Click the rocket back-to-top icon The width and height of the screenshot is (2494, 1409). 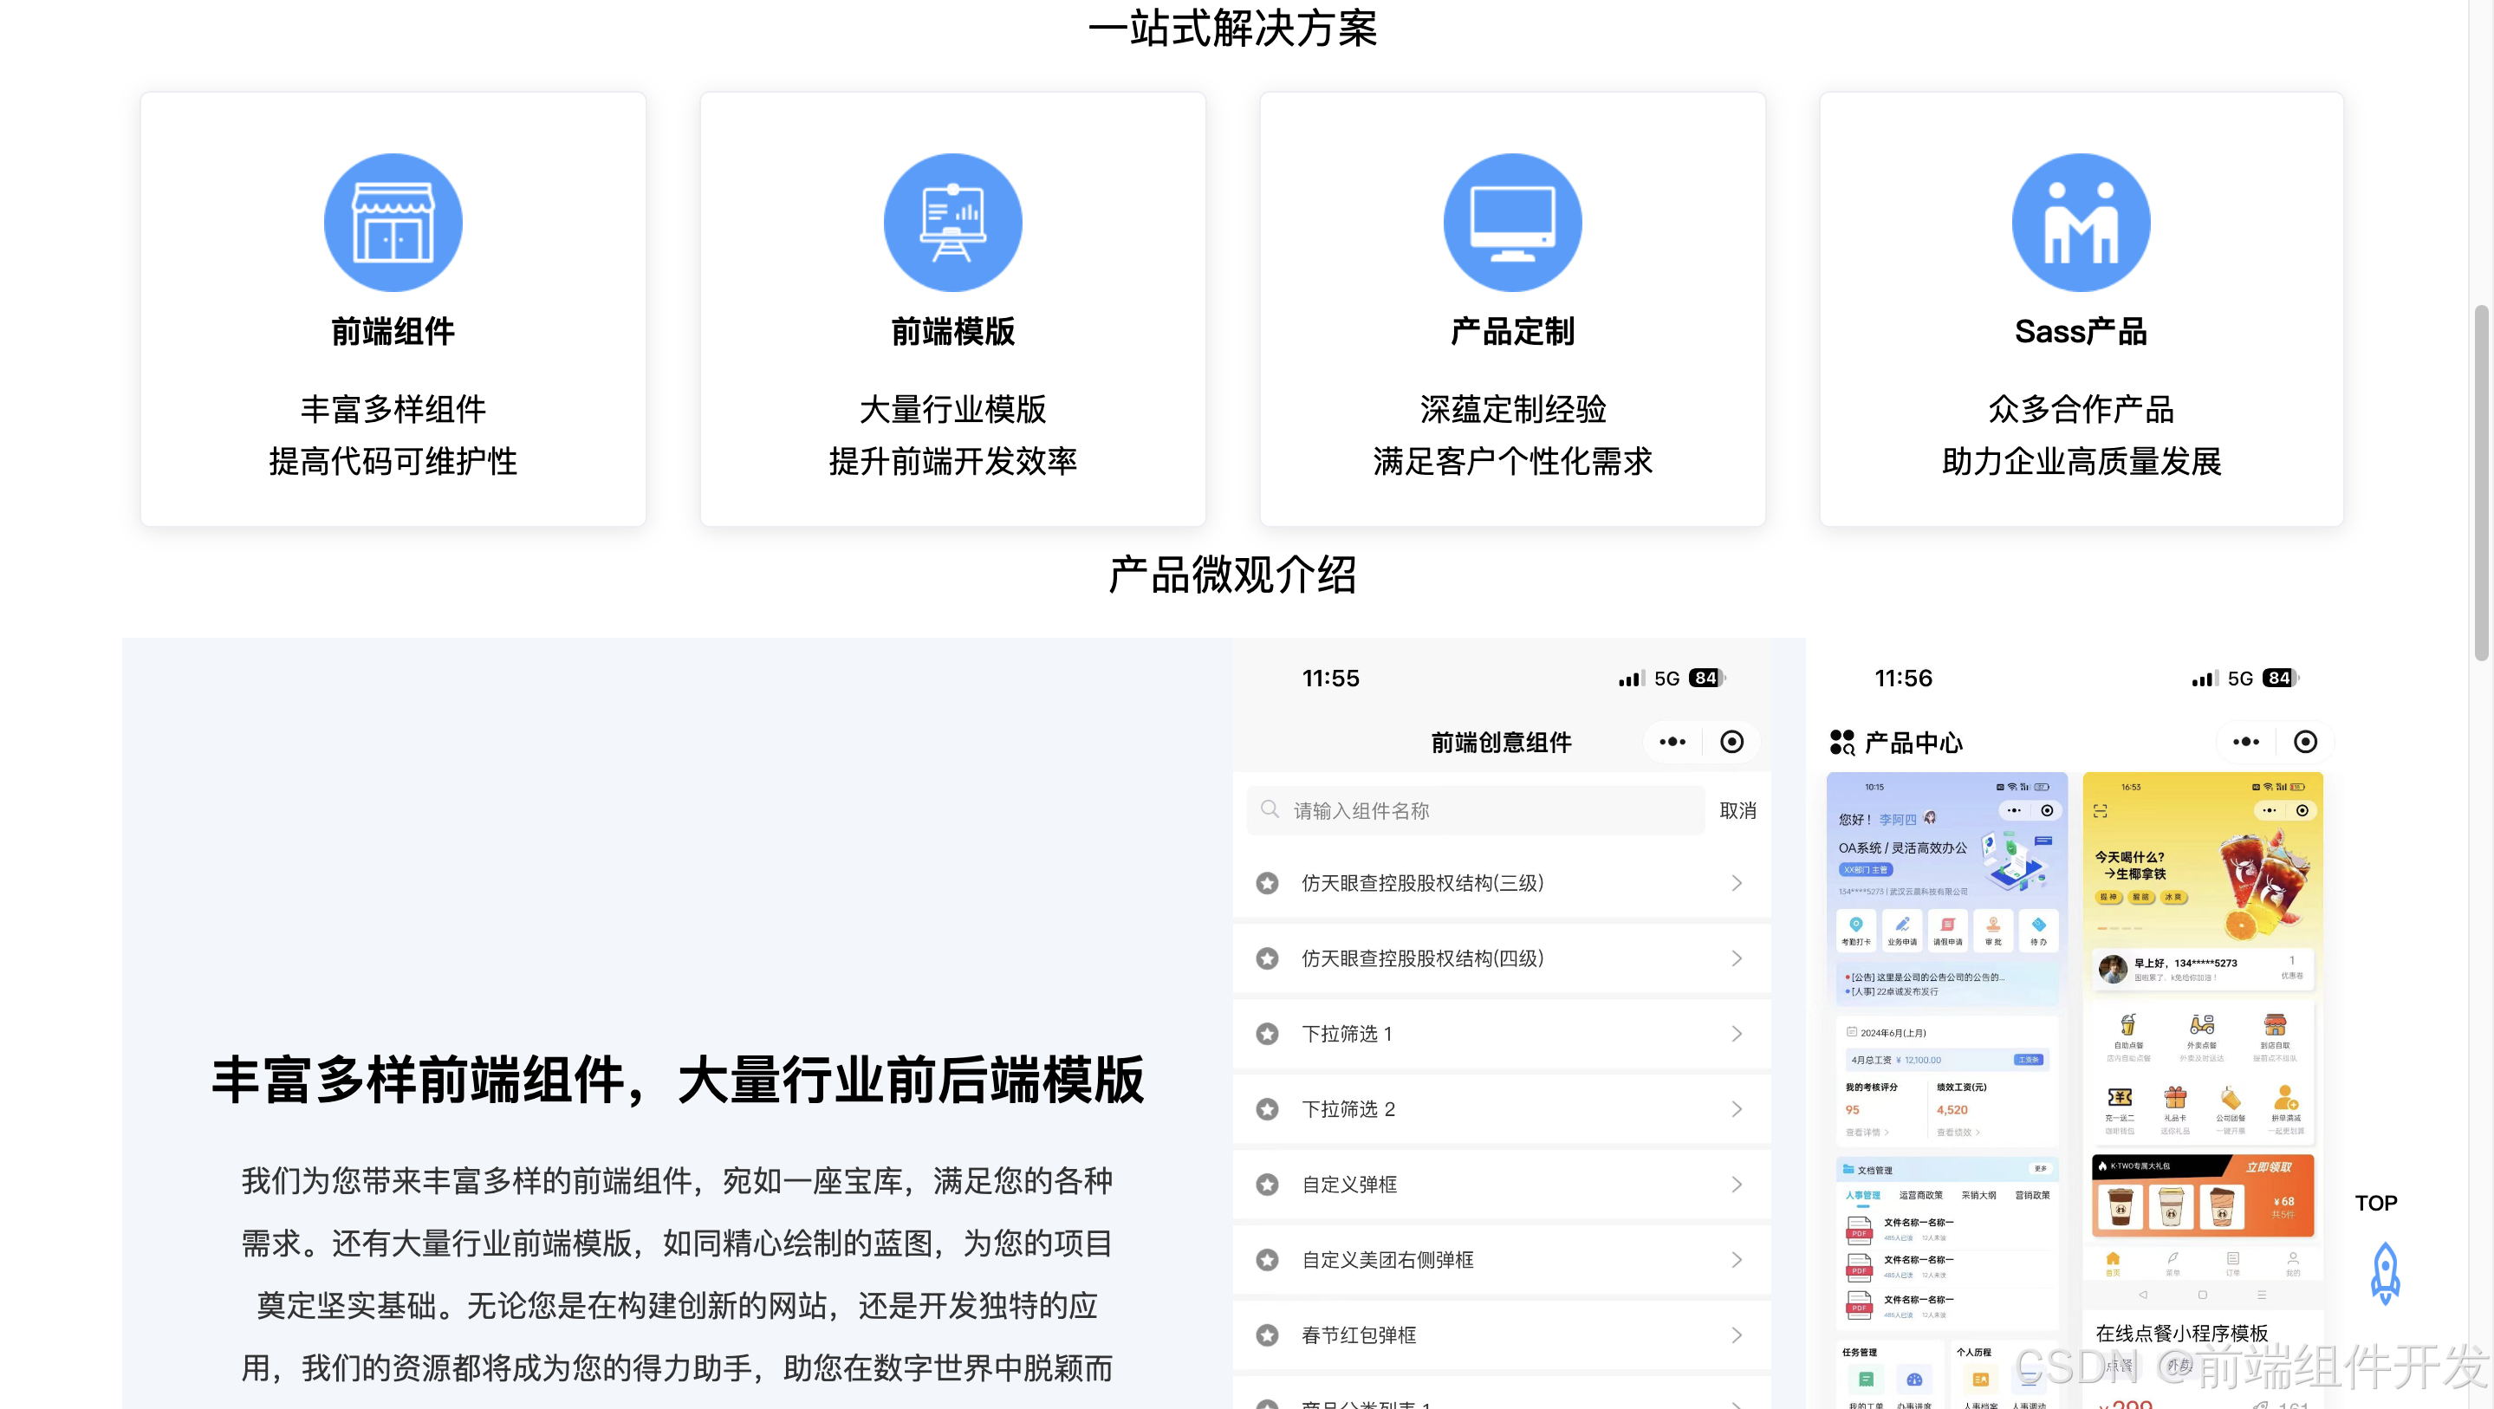tap(2385, 1274)
